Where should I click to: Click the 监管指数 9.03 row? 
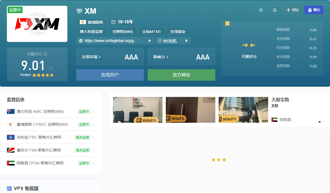click(x=297, y=66)
